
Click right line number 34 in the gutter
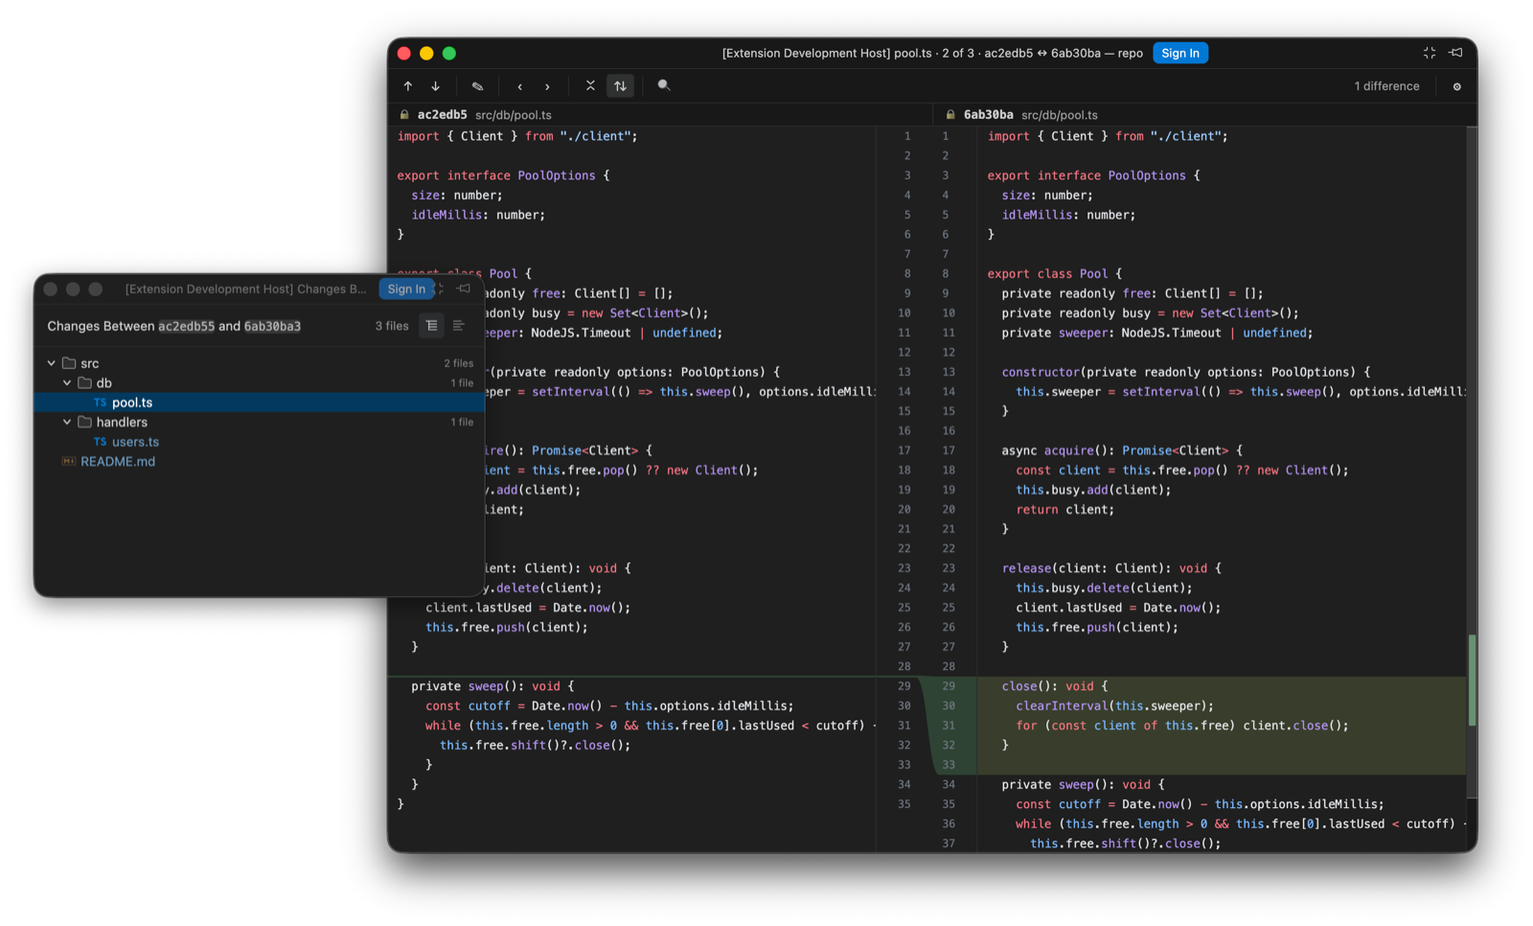(x=948, y=784)
